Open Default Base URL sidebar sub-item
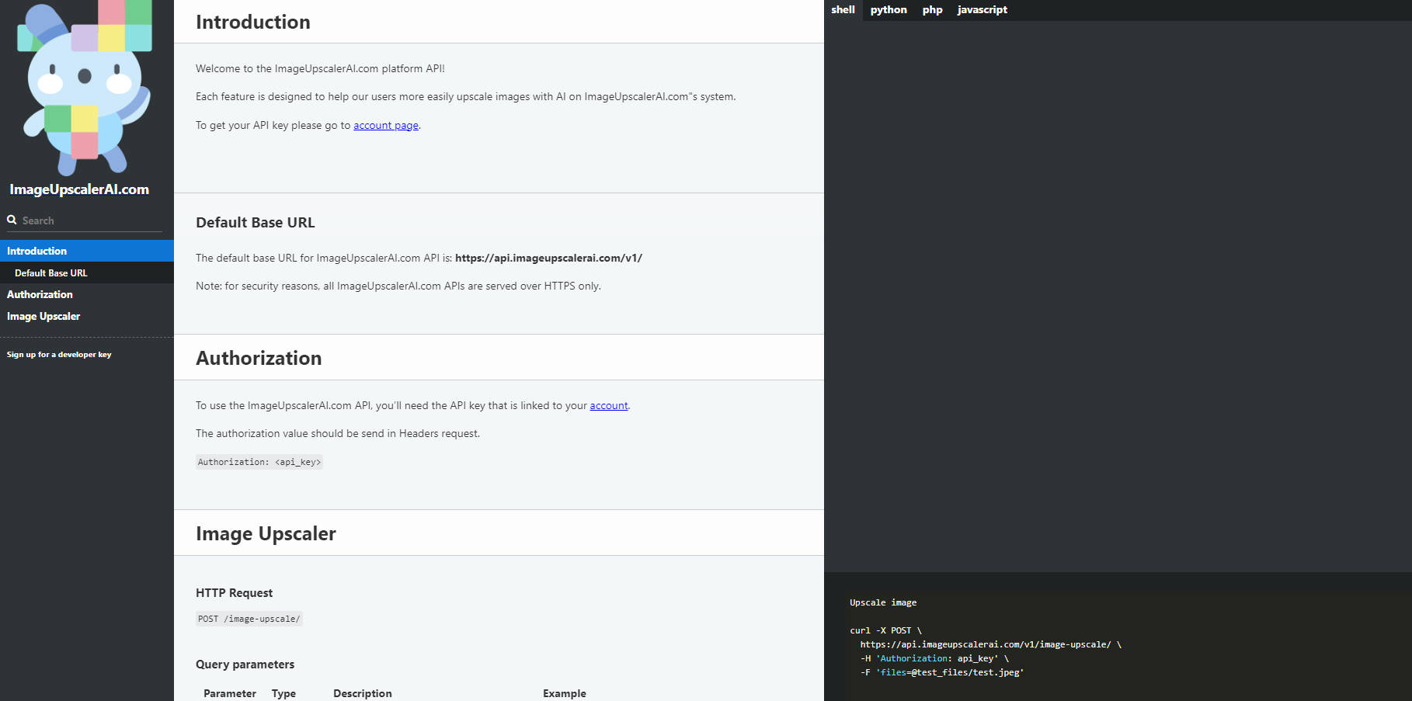 (x=51, y=273)
